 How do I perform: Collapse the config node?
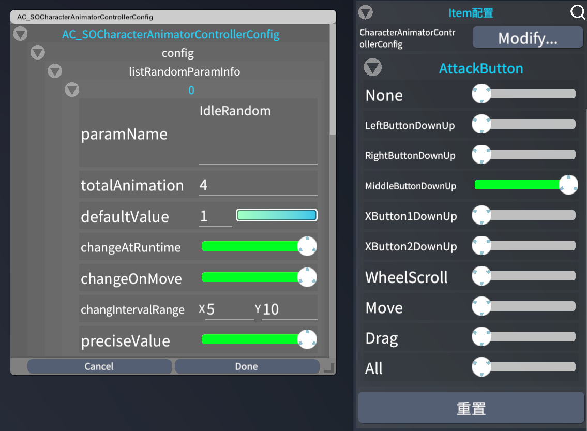pyautogui.click(x=37, y=52)
